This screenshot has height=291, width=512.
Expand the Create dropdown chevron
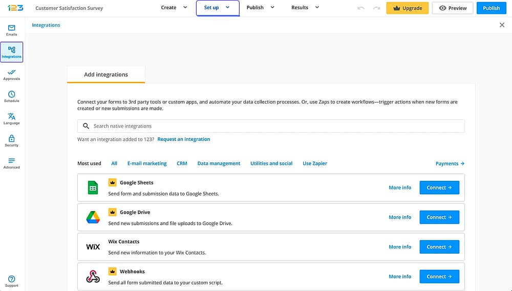(185, 7)
